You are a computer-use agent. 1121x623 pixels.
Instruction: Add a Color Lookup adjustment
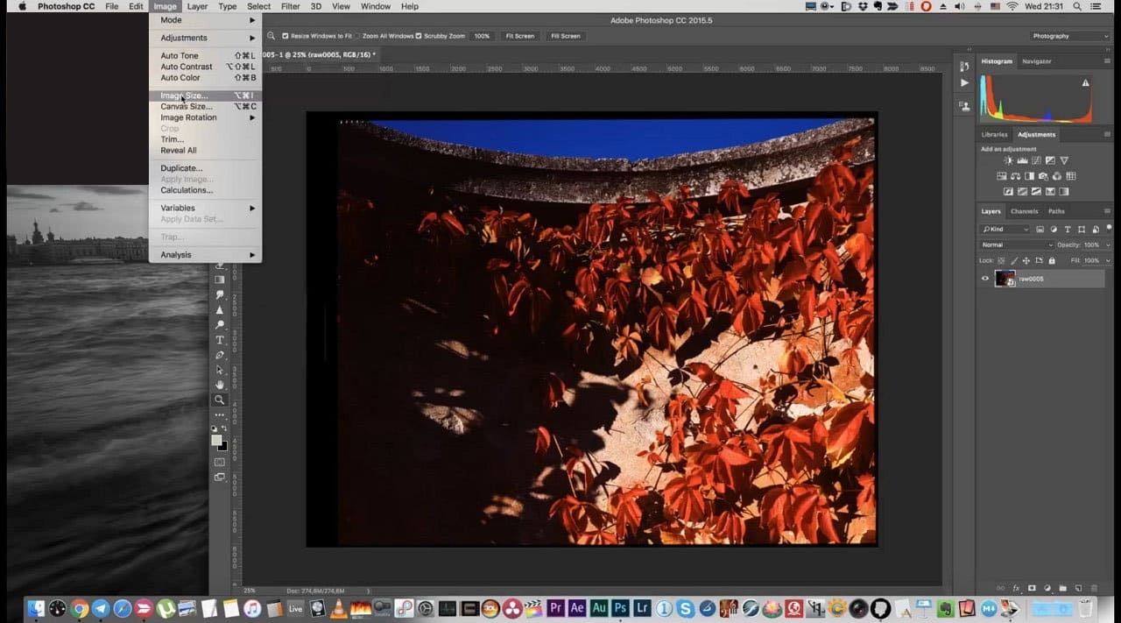(x=1071, y=176)
